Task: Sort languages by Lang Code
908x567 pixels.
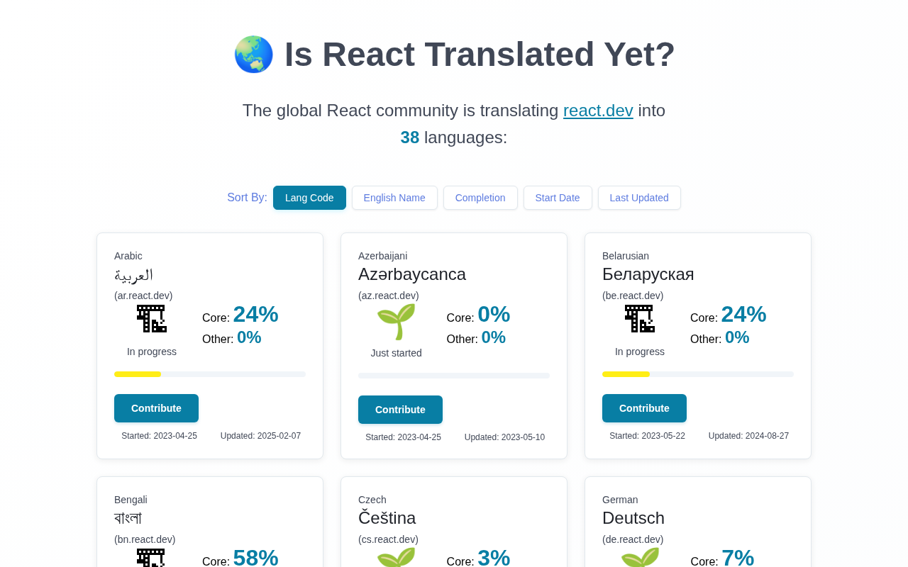Action: tap(309, 198)
